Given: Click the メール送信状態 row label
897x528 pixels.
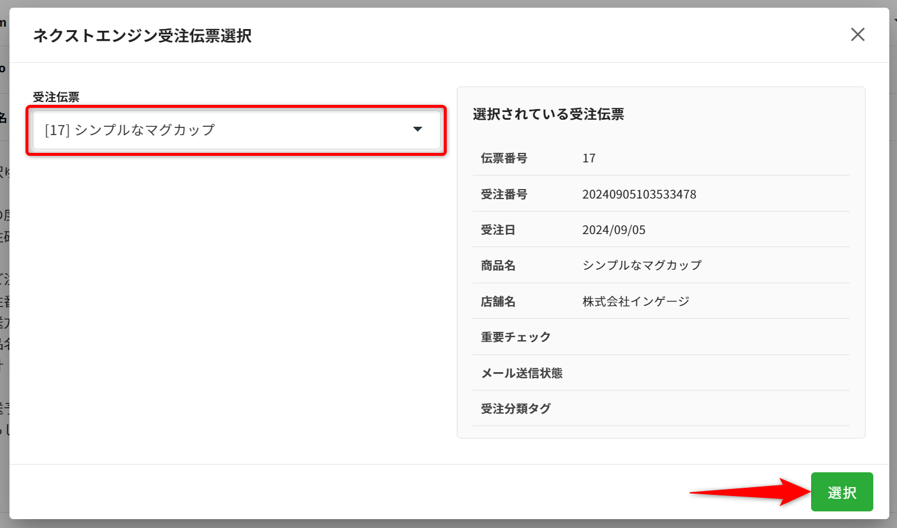Looking at the screenshot, I should (521, 373).
